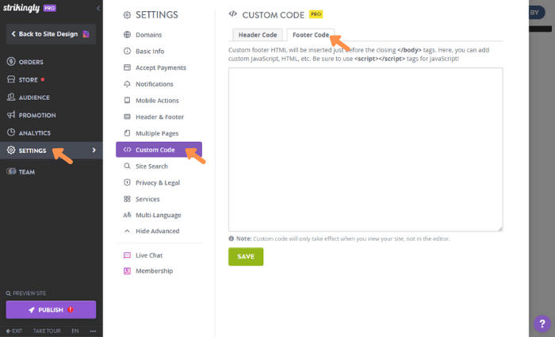
Task: Click the Basic Info circle icon
Action: coord(127,51)
